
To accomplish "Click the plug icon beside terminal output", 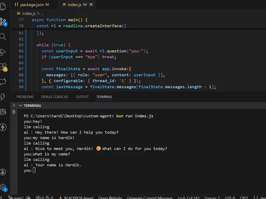I will coord(14,112).
